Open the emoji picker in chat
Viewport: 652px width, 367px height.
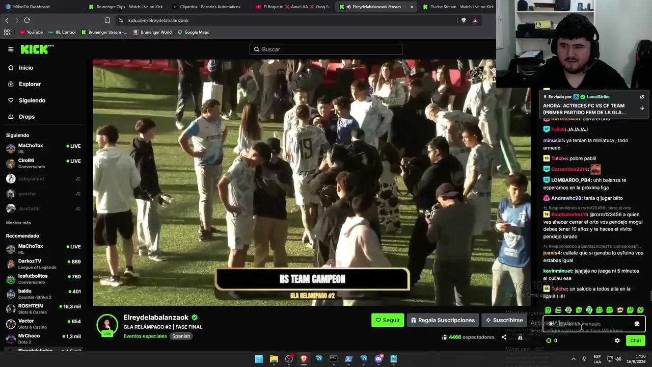click(637, 324)
